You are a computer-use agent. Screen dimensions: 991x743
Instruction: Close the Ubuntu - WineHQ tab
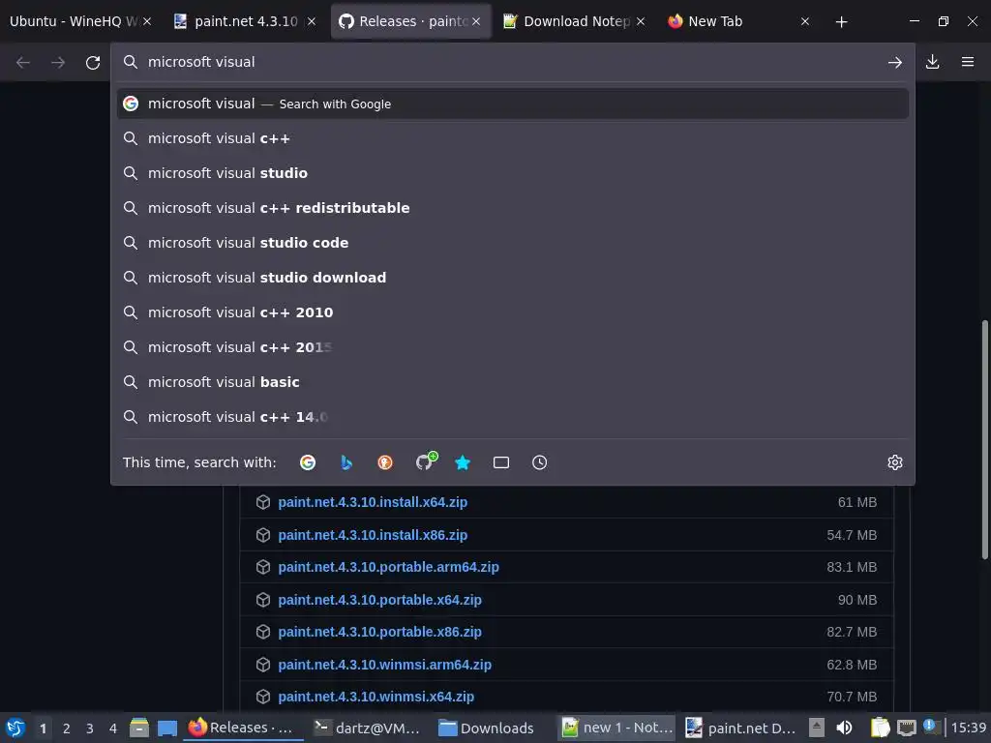tap(147, 21)
